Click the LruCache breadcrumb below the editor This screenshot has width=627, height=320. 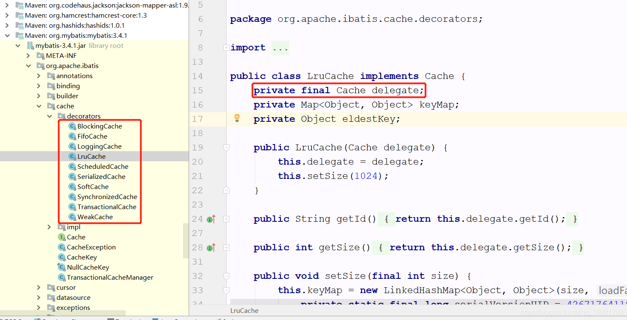click(x=244, y=311)
